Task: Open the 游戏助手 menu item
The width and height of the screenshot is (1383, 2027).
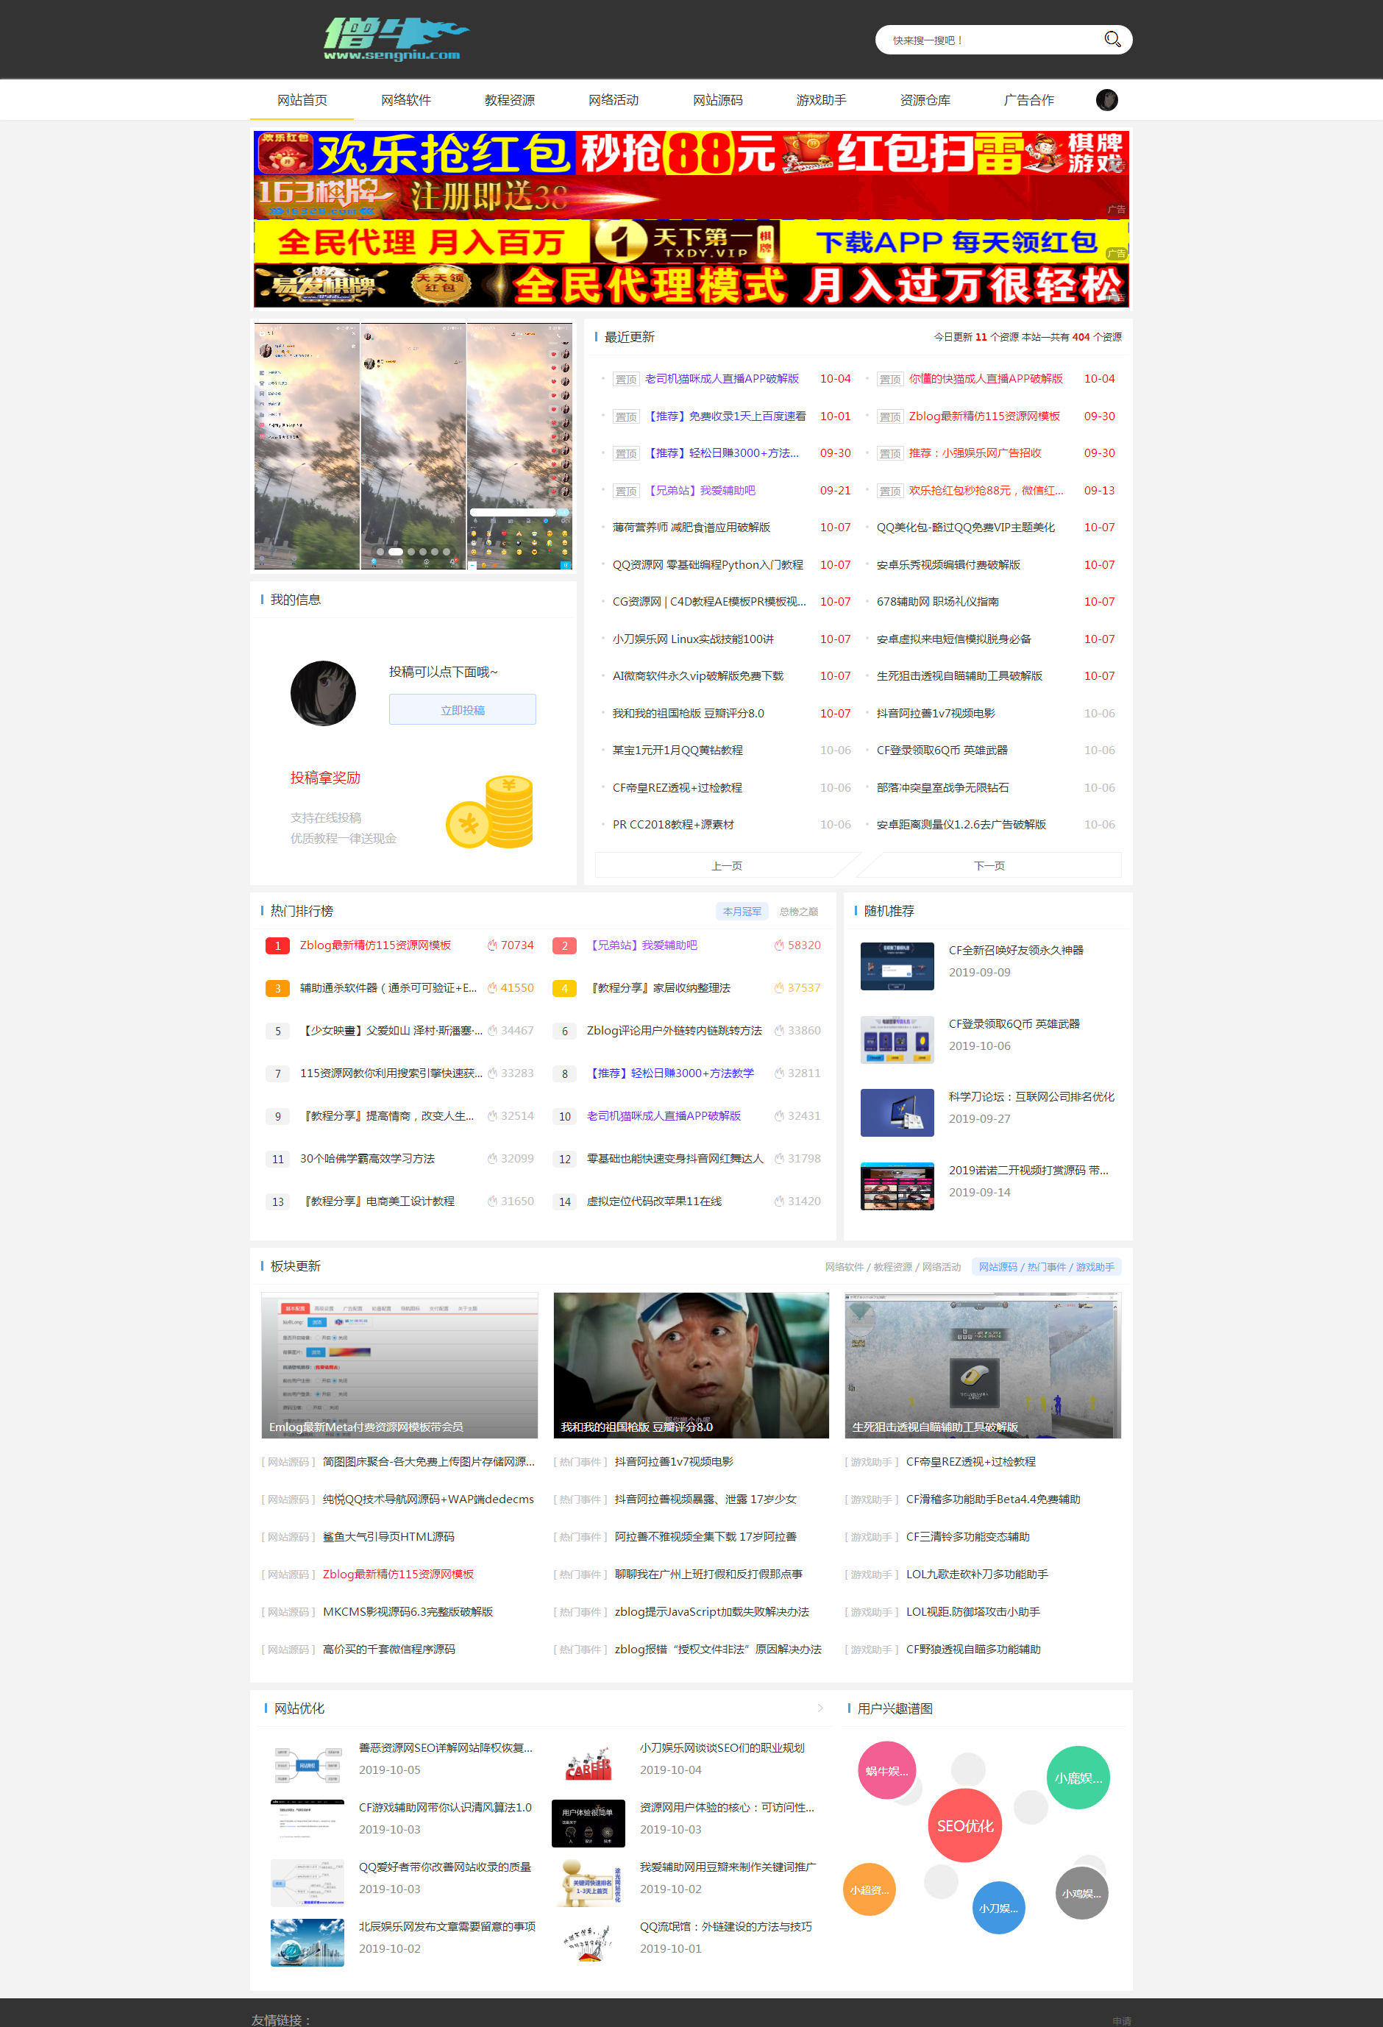Action: pos(820,99)
